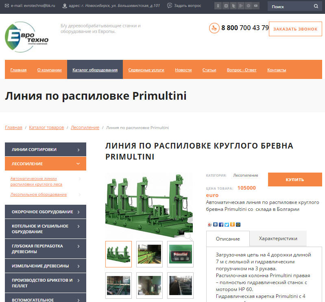Click the КУПИТЬ buy button
Screen dimensions: 325x302
click(295, 179)
